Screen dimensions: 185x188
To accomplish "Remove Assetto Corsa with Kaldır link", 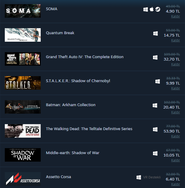I will 175,184.
